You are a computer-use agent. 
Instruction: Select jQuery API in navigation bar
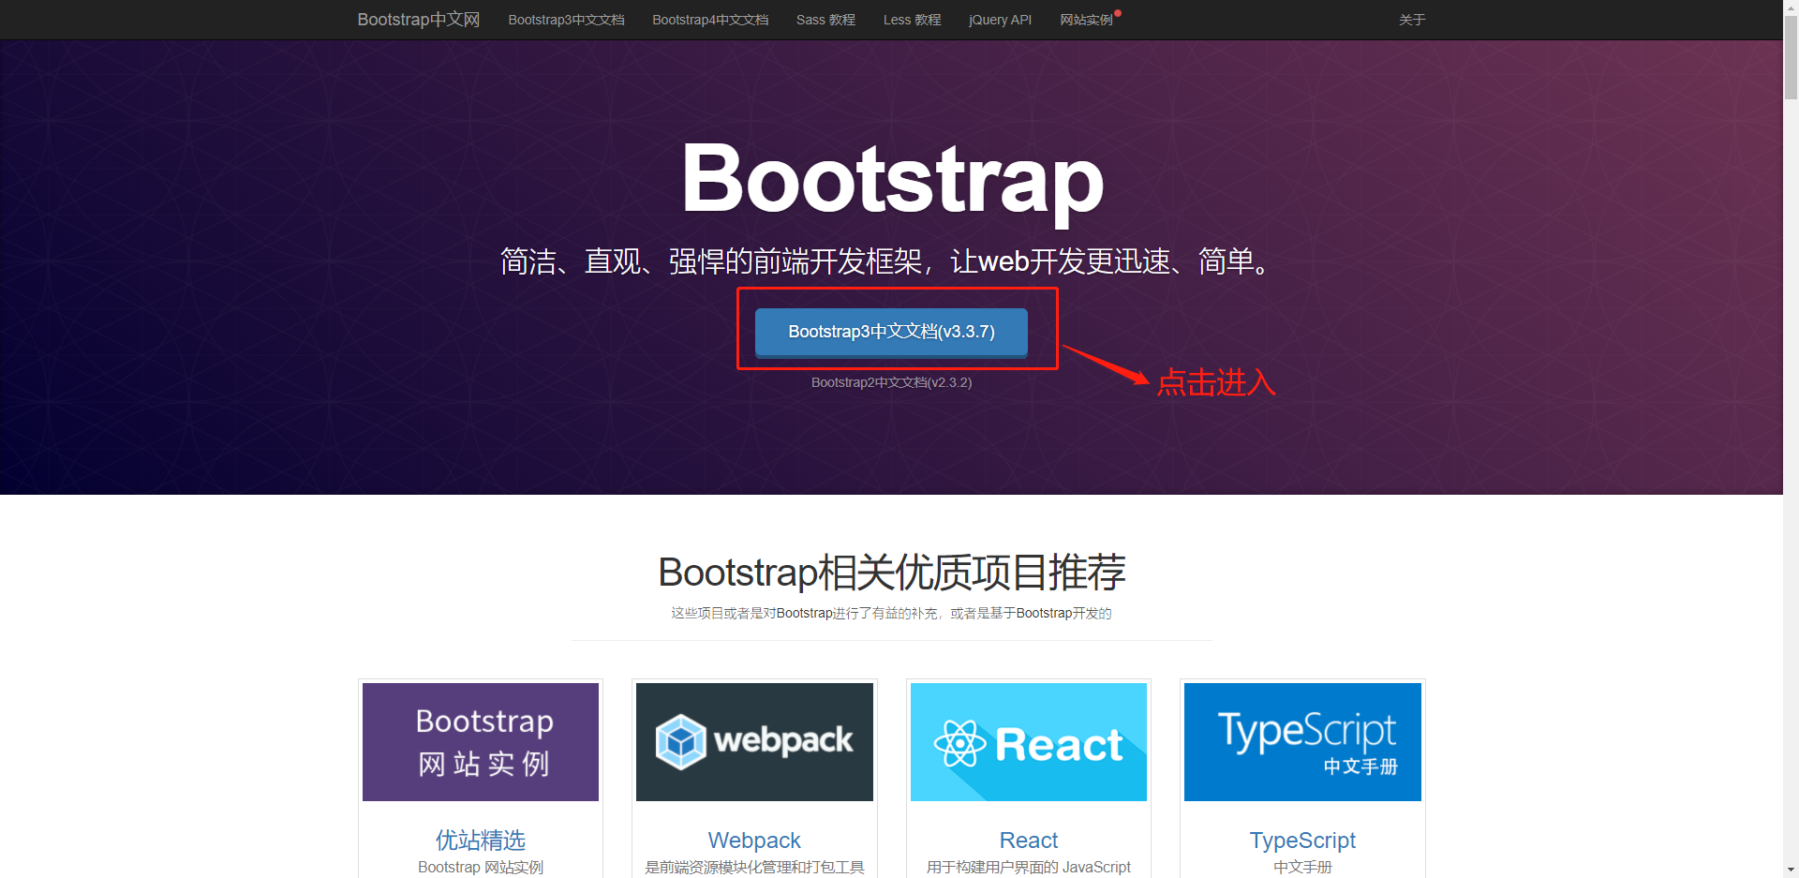[x=1000, y=20]
